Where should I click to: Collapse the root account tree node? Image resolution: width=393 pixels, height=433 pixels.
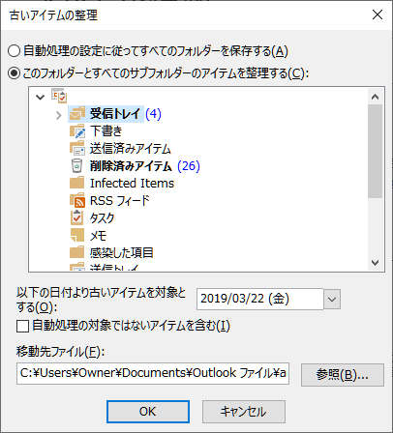click(40, 97)
